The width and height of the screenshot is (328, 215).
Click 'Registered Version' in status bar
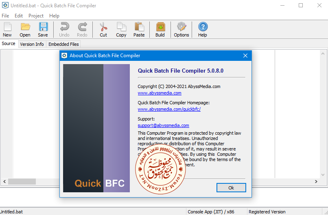[267, 212]
